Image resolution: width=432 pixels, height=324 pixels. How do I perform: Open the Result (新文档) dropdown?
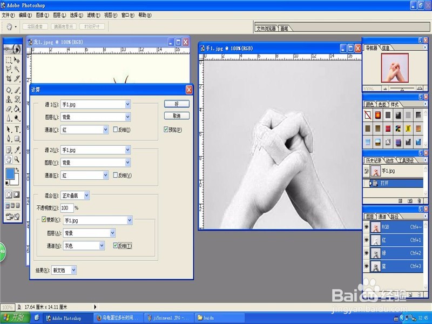pyautogui.click(x=73, y=270)
